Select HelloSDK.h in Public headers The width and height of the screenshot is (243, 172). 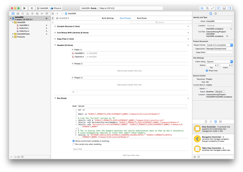130,53
